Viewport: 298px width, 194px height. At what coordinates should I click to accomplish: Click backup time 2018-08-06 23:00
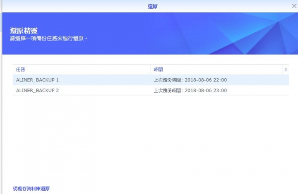click(x=190, y=91)
